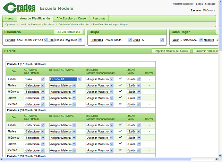The width and height of the screenshot is (222, 166).
Task: Click Detalle de Calendario Escolar breadcrumb
Action: tap(74, 25)
